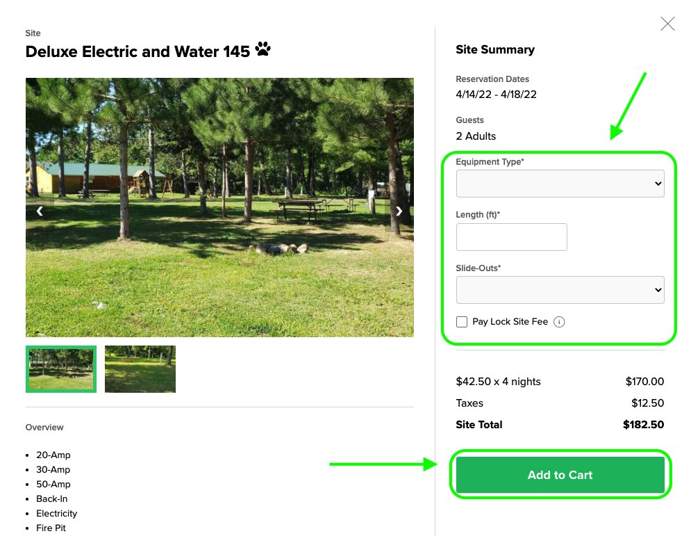Click the 2 Adults guests text
The width and height of the screenshot is (691, 536).
(476, 136)
